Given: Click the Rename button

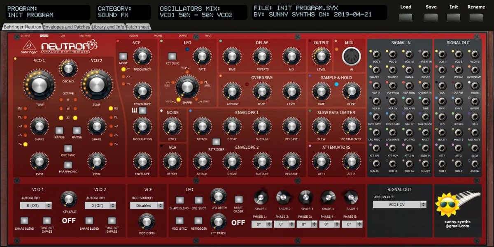Looking at the screenshot, I should tap(476, 17).
